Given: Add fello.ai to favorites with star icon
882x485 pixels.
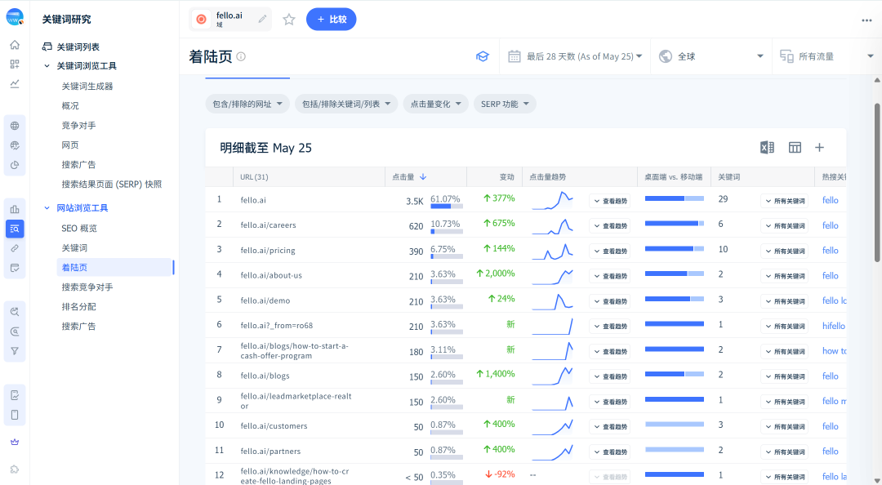Looking at the screenshot, I should coord(289,19).
